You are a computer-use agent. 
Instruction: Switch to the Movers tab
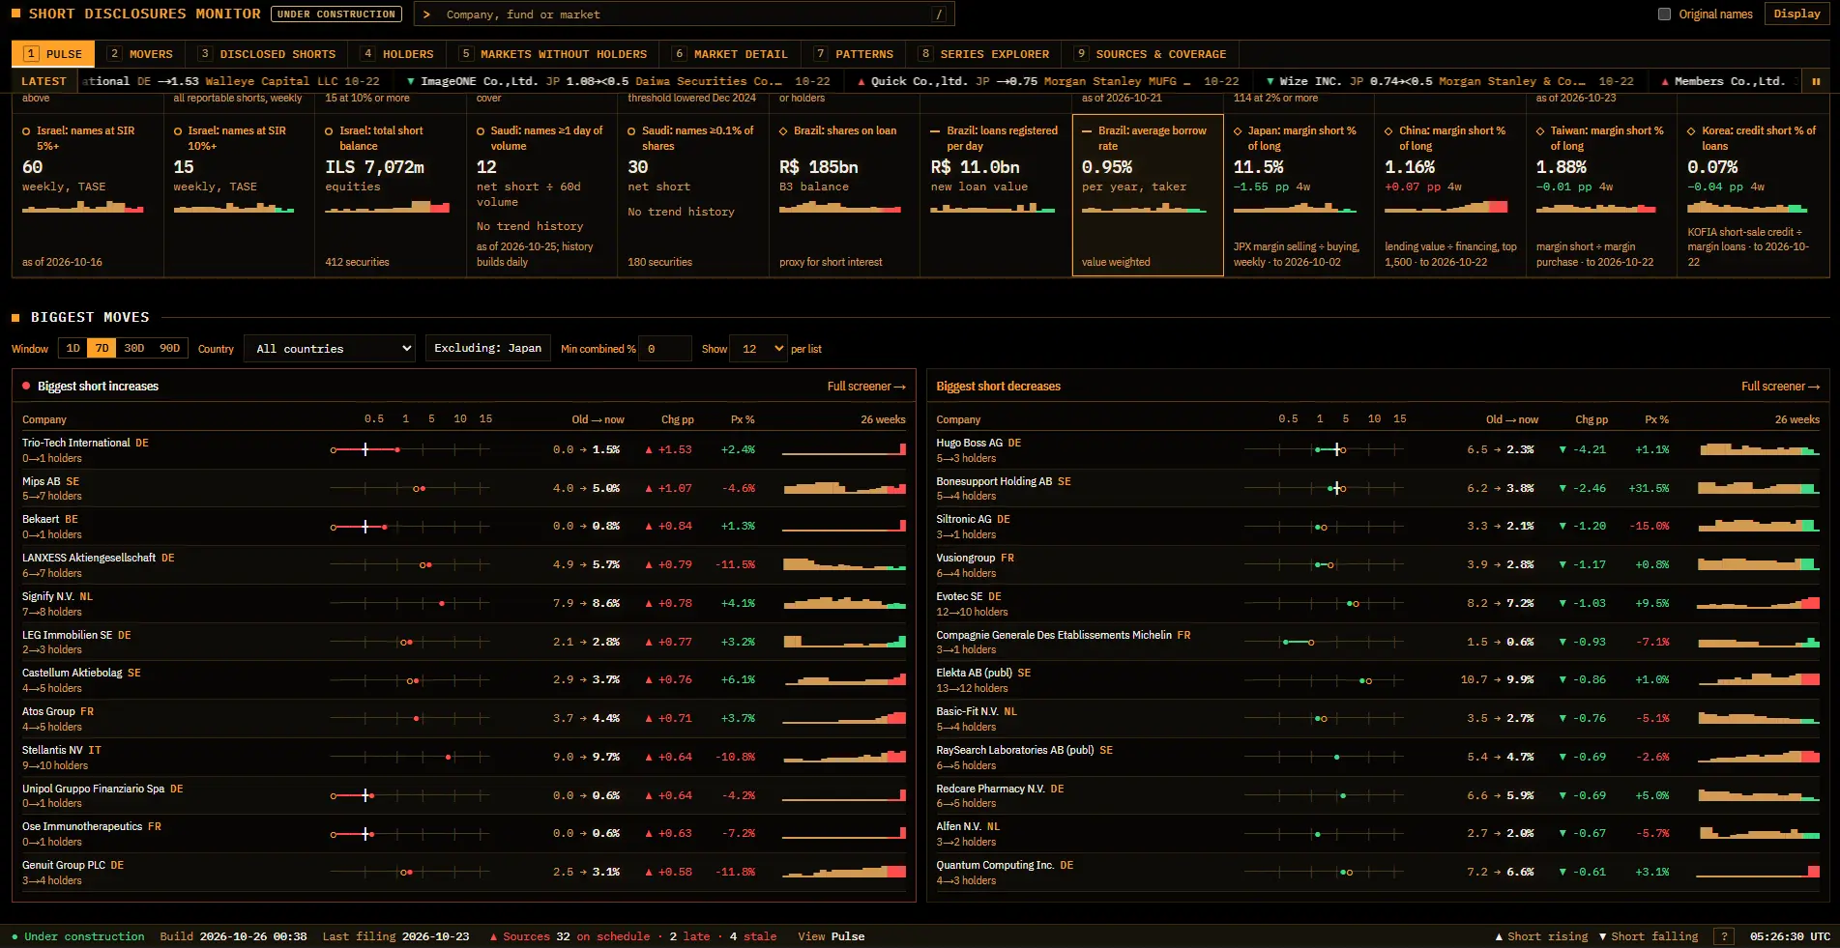pos(140,54)
